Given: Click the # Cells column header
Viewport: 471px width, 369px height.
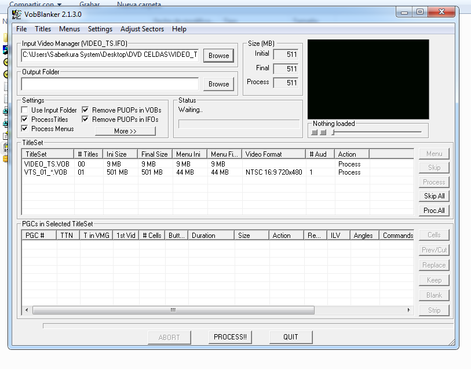Looking at the screenshot, I should pyautogui.click(x=152, y=236).
